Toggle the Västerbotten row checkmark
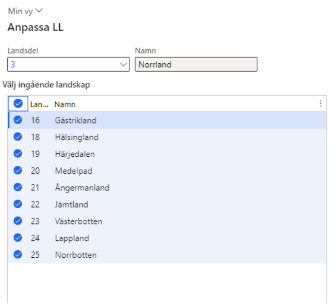The width and height of the screenshot is (334, 304). click(17, 221)
